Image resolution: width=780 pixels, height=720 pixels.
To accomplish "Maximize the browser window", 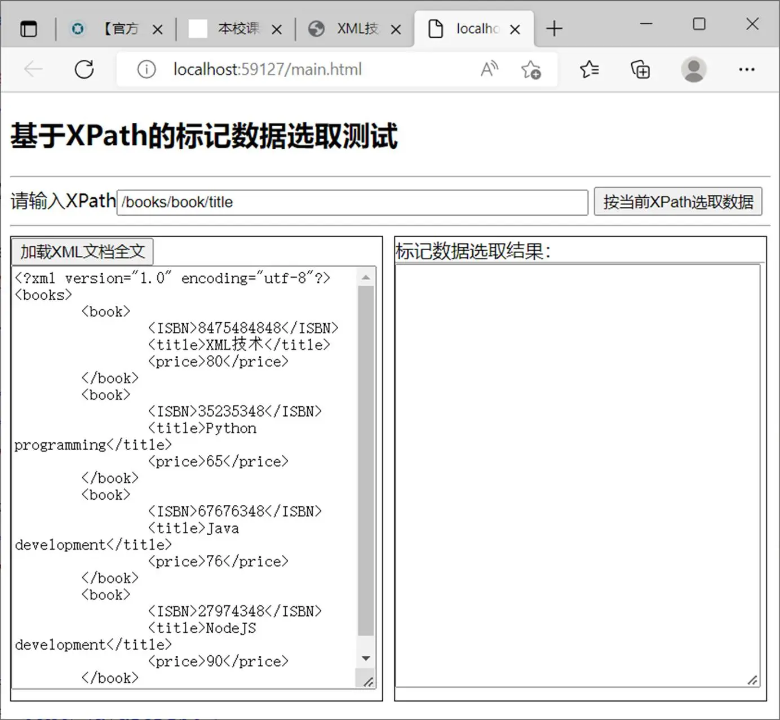I will 699,24.
